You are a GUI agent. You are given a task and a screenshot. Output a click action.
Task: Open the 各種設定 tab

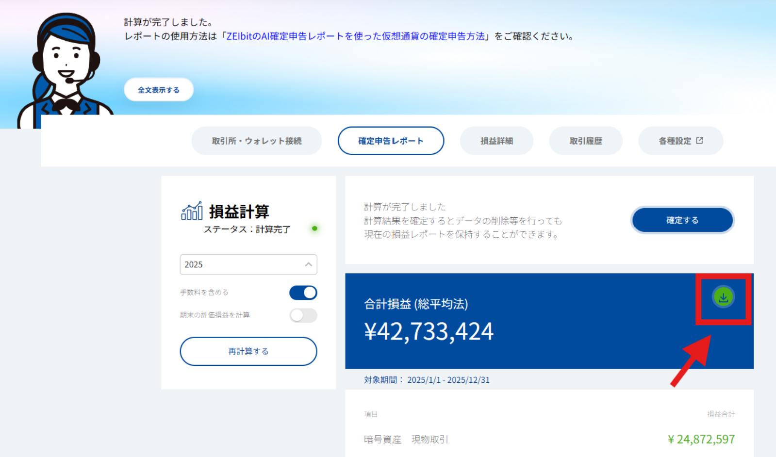681,141
